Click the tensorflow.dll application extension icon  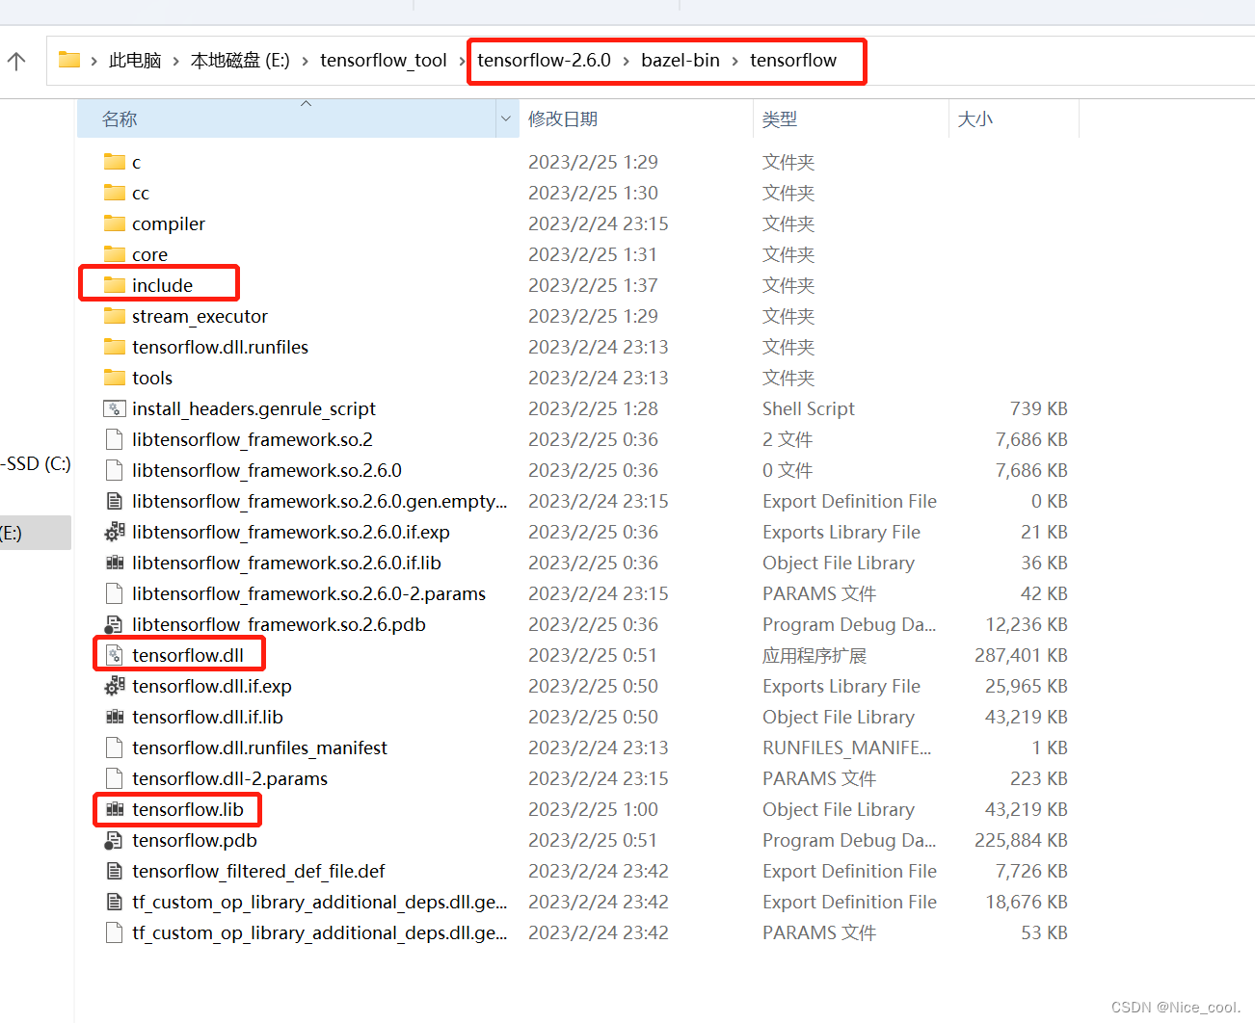(x=113, y=654)
